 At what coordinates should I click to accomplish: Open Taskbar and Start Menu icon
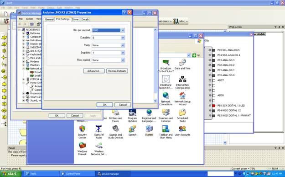point(166,132)
